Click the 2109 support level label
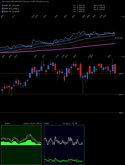This screenshot has height=165, width=125. (x=121, y=95)
